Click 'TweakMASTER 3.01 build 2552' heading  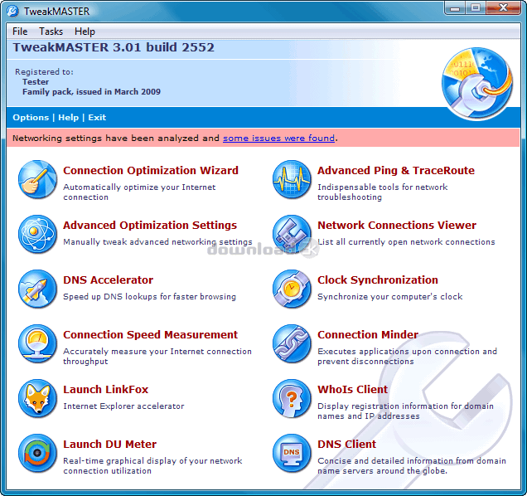point(114,47)
